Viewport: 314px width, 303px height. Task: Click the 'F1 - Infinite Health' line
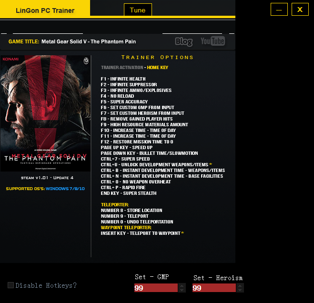click(123, 79)
